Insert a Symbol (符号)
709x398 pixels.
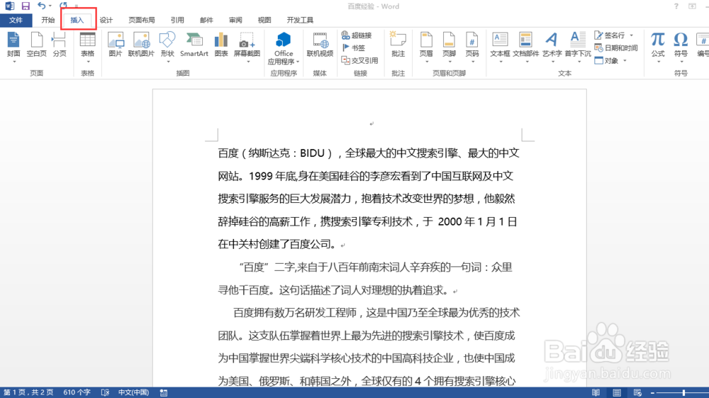681,45
